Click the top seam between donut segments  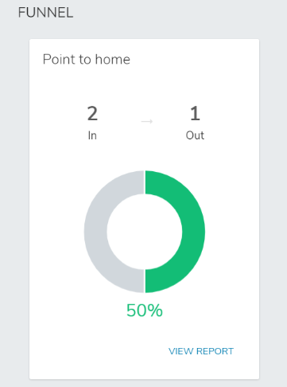[x=145, y=182]
